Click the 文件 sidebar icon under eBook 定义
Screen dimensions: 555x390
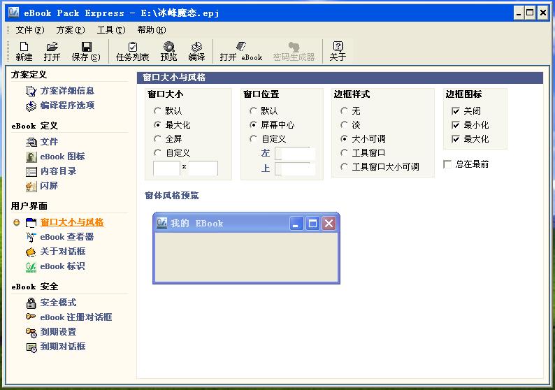(31, 142)
